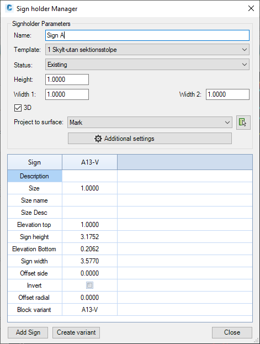Viewport: 260px width, 344px height.
Task: Select the Block variant cell A13-V
Action: (x=90, y=310)
